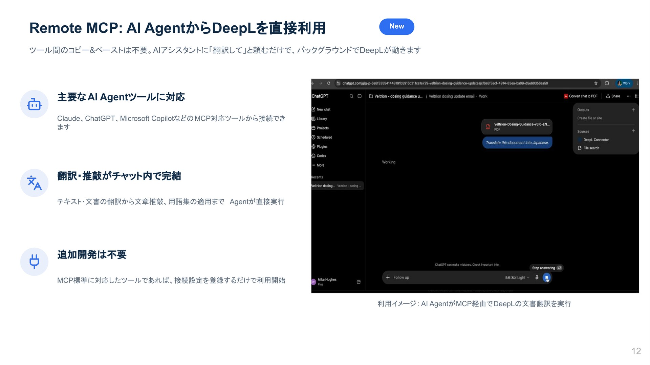650x365 pixels.
Task: Select the DeepL Connector source
Action: point(593,140)
